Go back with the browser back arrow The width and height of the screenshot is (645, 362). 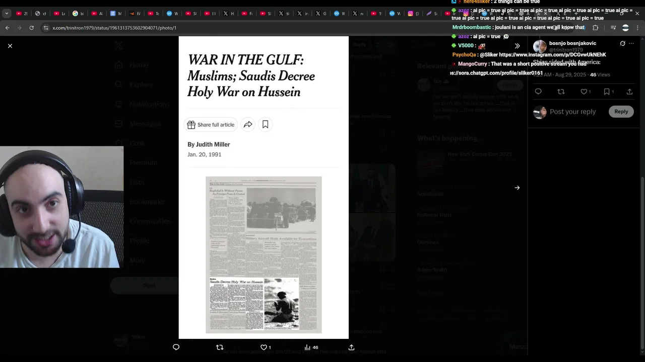coord(8,28)
